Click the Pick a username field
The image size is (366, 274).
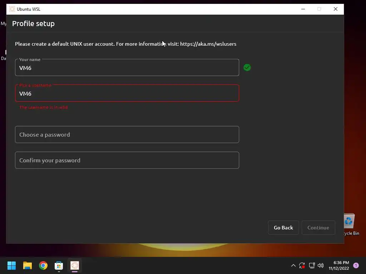[x=127, y=93]
